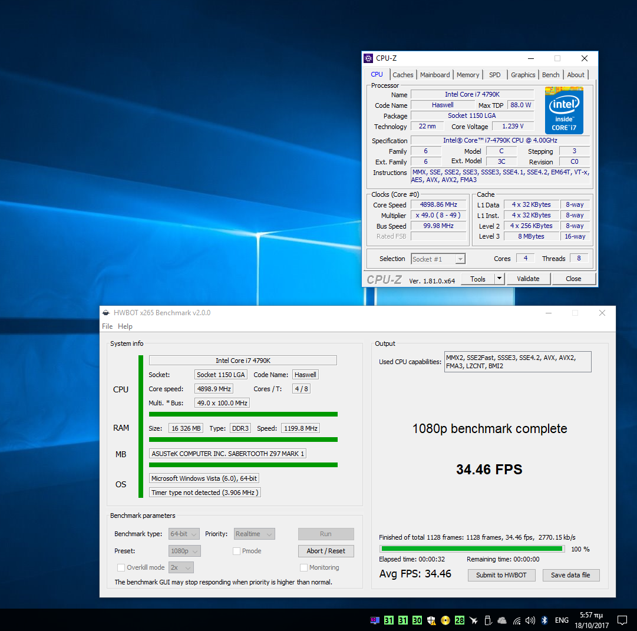Toggle the Overkill mode checkbox
Viewport: 637px width, 631px height.
121,567
